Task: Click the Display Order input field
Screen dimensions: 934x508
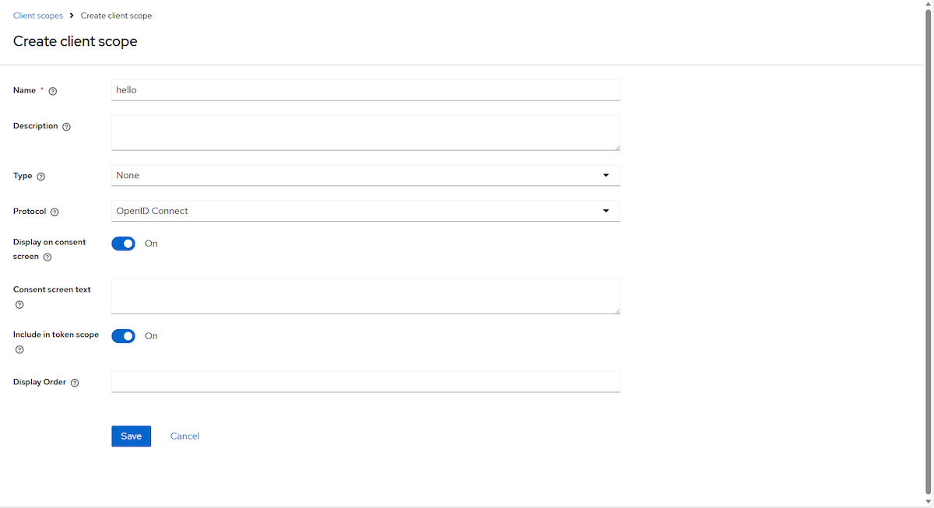Action: pyautogui.click(x=366, y=382)
